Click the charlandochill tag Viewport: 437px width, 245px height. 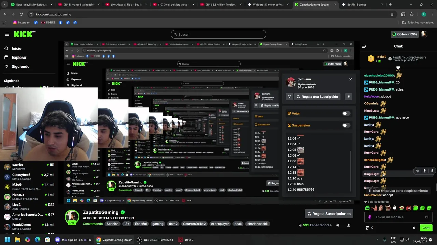(258, 224)
